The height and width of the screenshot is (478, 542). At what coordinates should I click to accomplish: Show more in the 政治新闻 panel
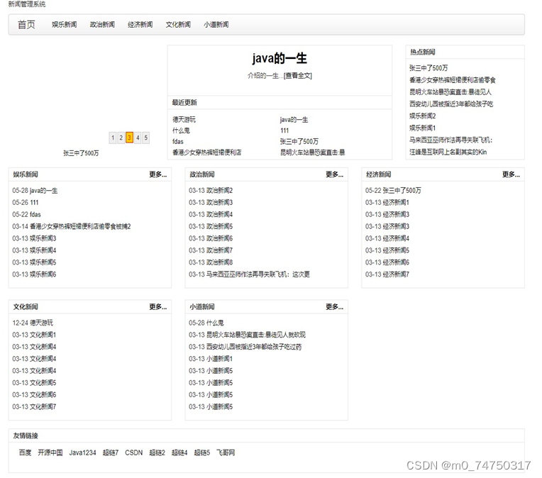point(334,174)
